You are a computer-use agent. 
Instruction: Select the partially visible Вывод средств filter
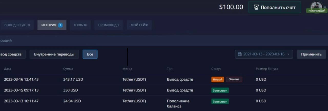12,54
